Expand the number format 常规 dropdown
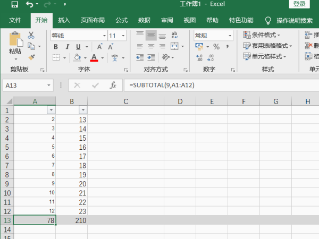This screenshot has width=319, height=239. coord(230,36)
